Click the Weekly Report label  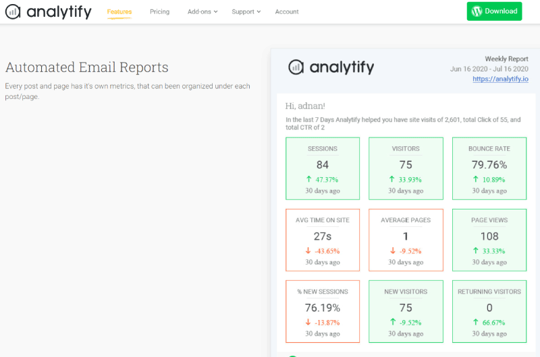[507, 59]
